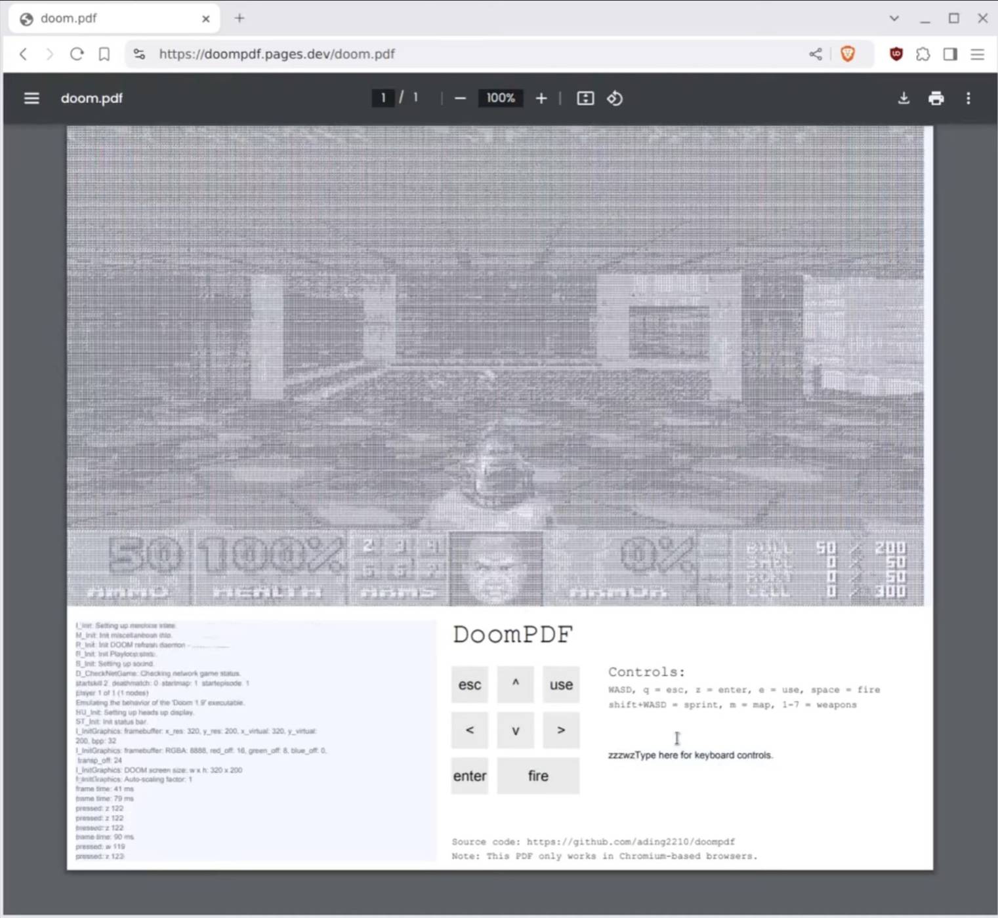The height and width of the screenshot is (918, 998).
Task: Click the 'Source code:' github line
Action: [593, 842]
